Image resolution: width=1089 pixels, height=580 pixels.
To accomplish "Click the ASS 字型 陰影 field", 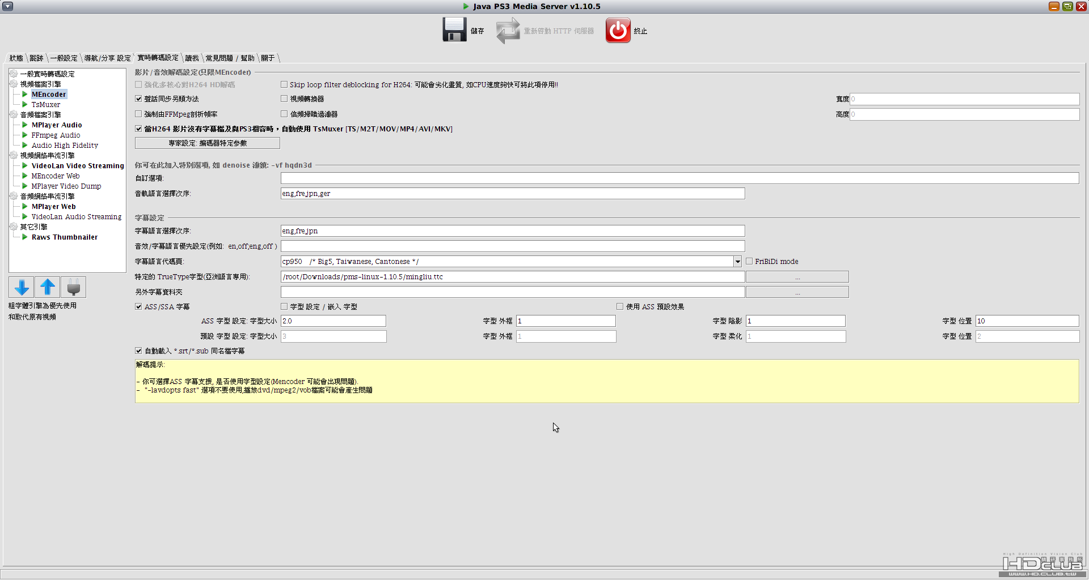I will coord(796,321).
